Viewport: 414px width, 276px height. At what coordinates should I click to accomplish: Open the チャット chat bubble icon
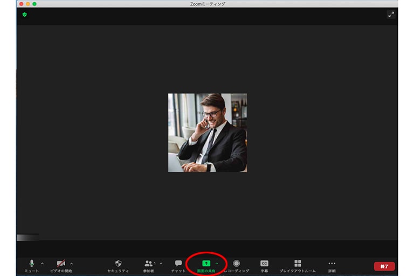pos(178,264)
